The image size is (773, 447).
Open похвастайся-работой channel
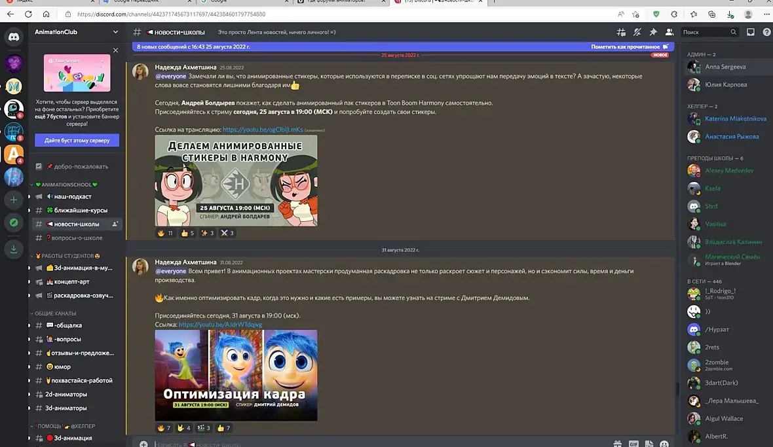(77, 380)
